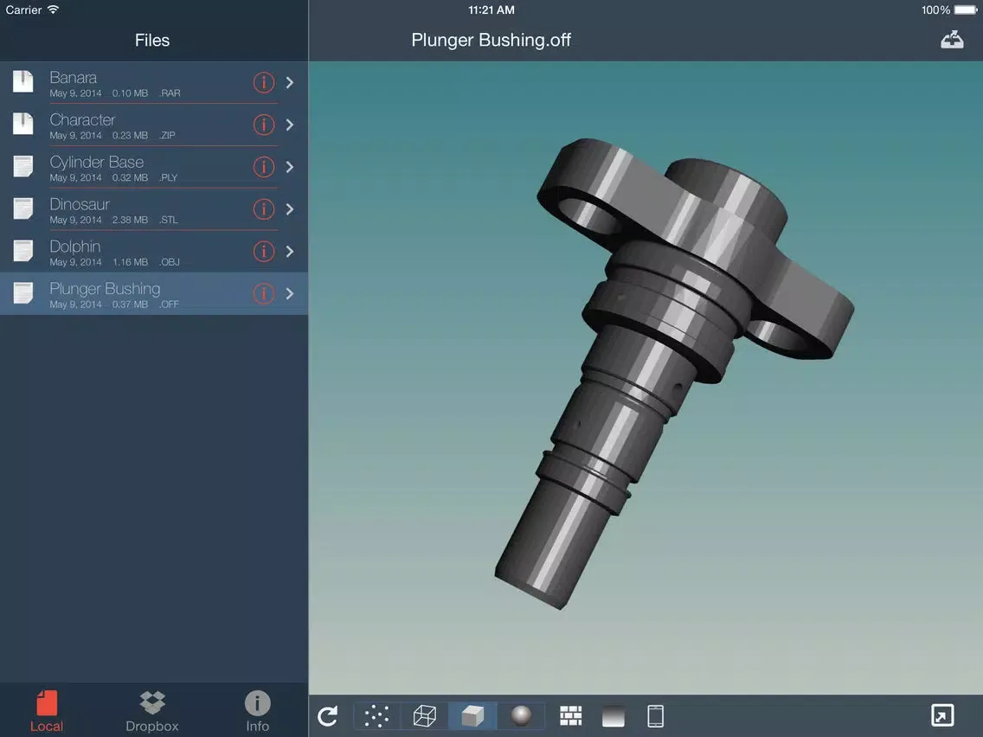This screenshot has height=737, width=983.
Task: Tap the share/export icon in header
Action: 952,40
